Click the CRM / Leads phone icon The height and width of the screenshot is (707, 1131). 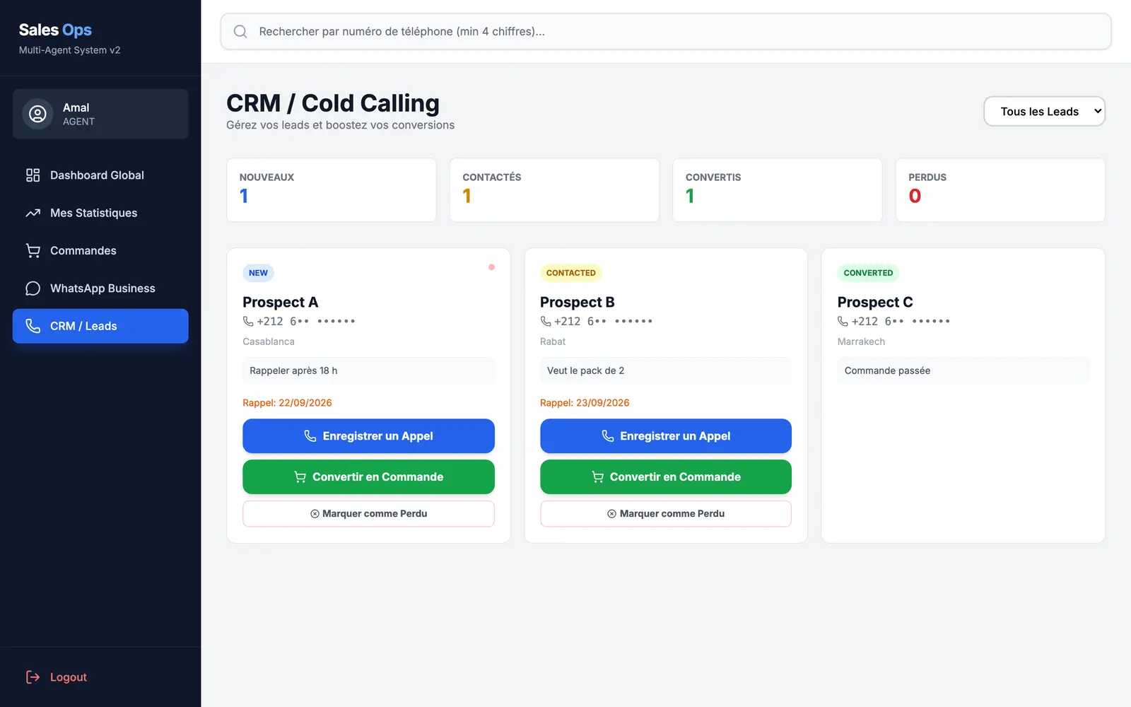(x=33, y=326)
